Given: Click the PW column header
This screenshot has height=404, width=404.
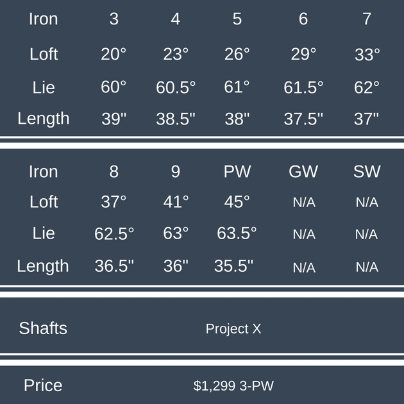Looking at the screenshot, I should (237, 172).
